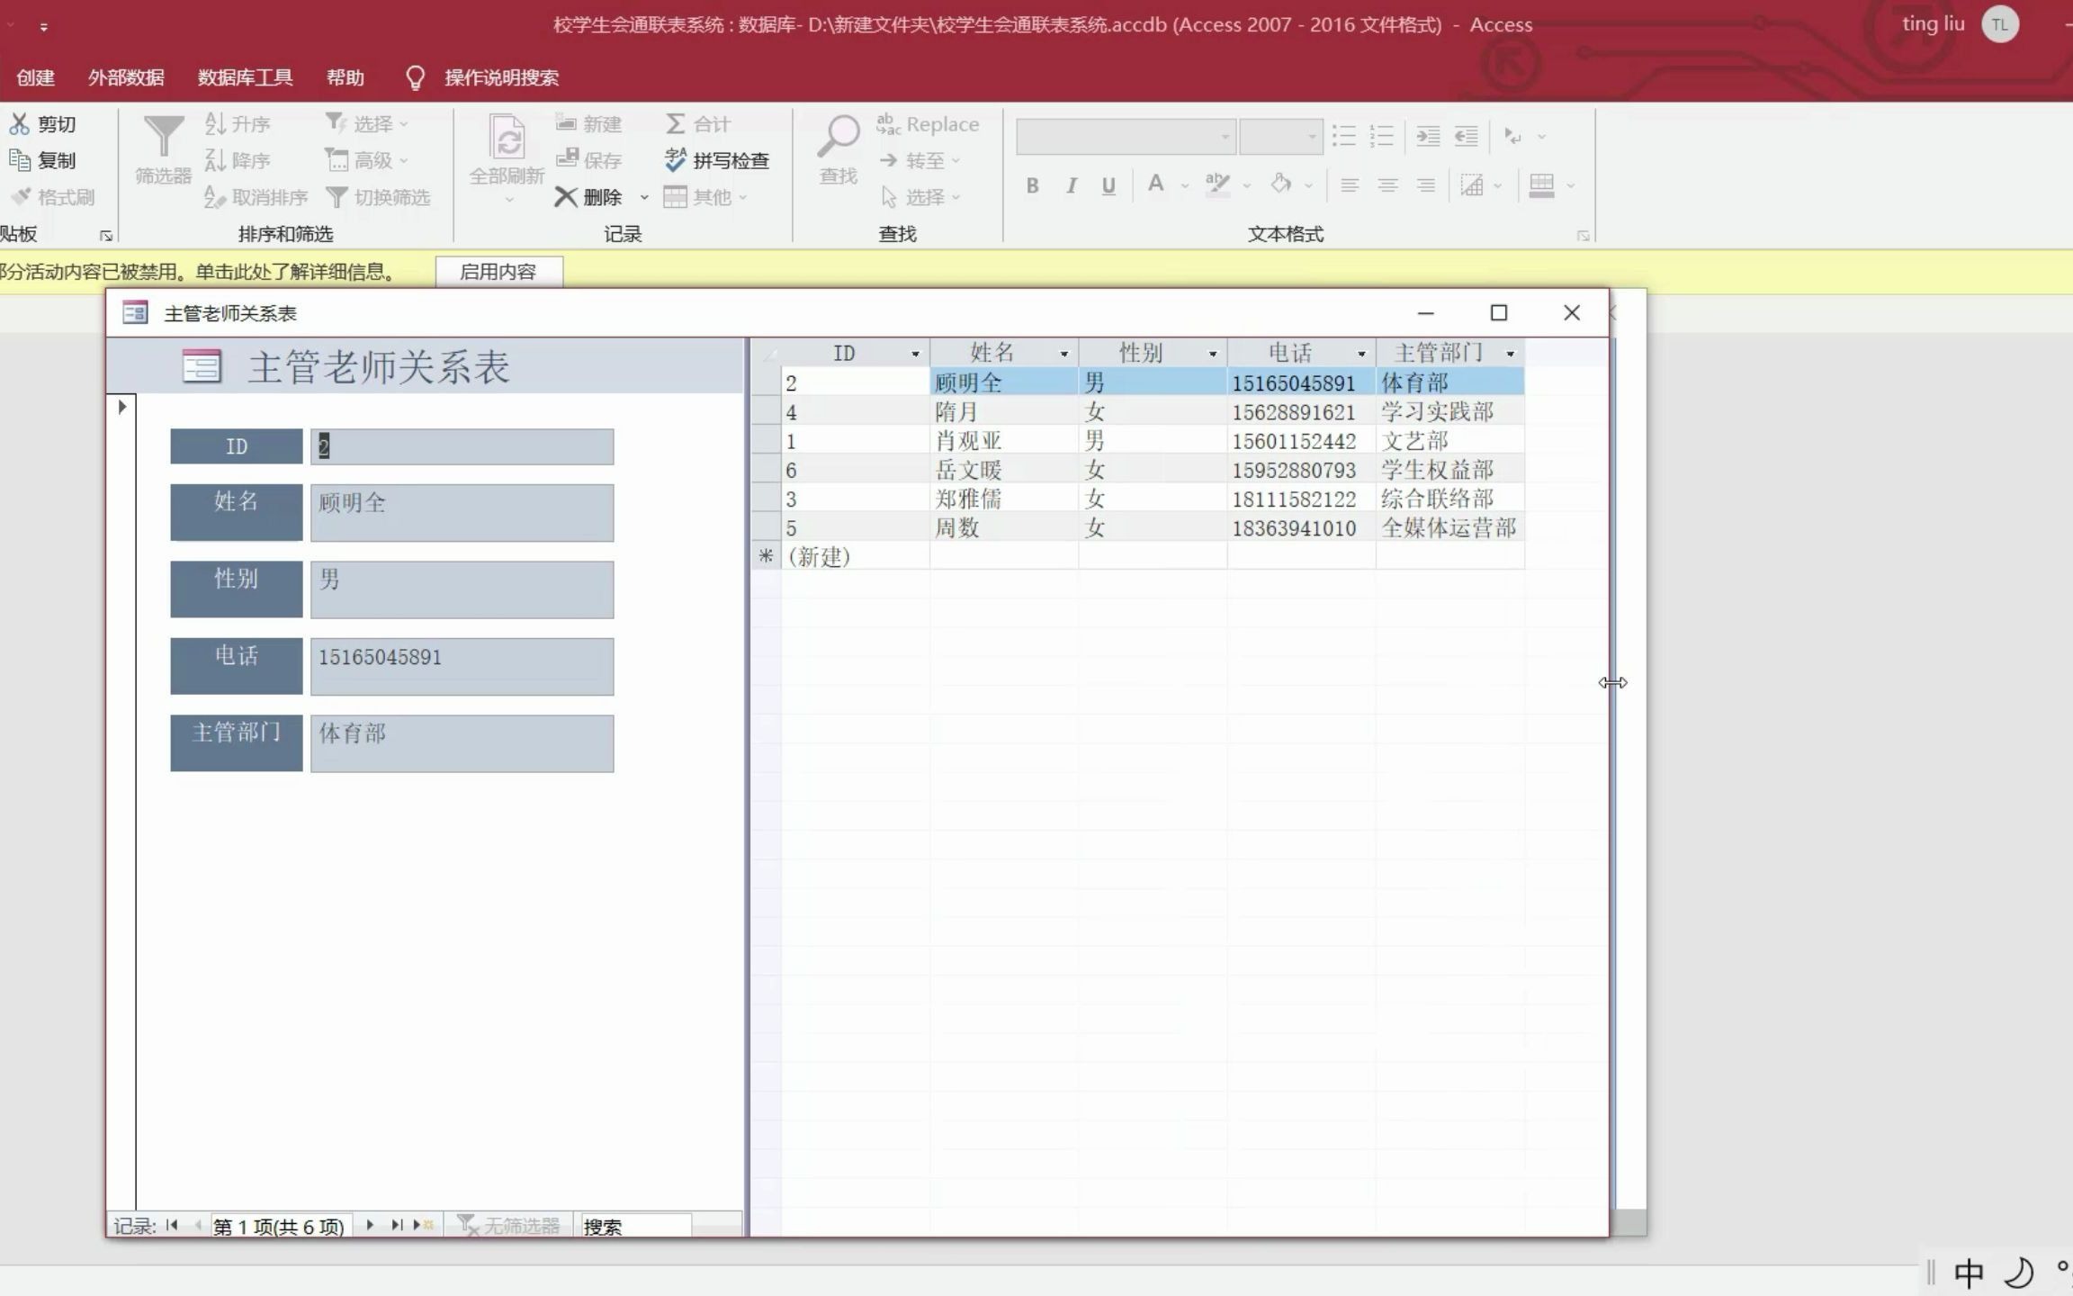Viewport: 2073px width, 1296px height.
Task: Click New record (新建) icon
Action: 566,123
